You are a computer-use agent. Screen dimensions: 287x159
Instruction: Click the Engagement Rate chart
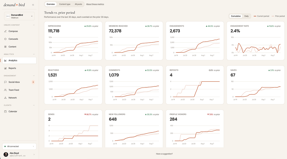256,46
